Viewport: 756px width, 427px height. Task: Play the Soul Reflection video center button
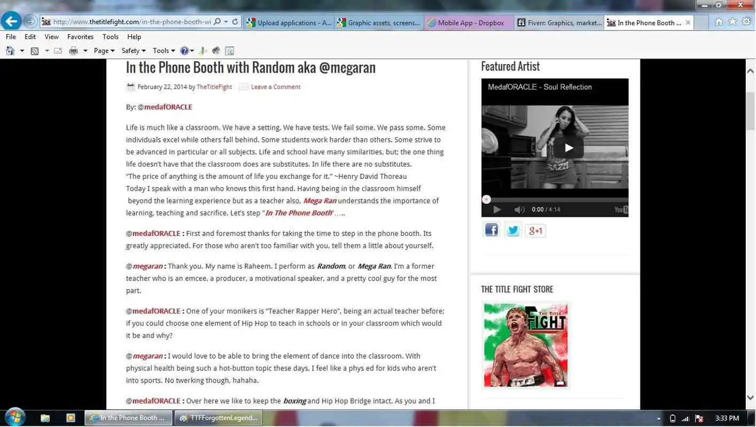(568, 148)
